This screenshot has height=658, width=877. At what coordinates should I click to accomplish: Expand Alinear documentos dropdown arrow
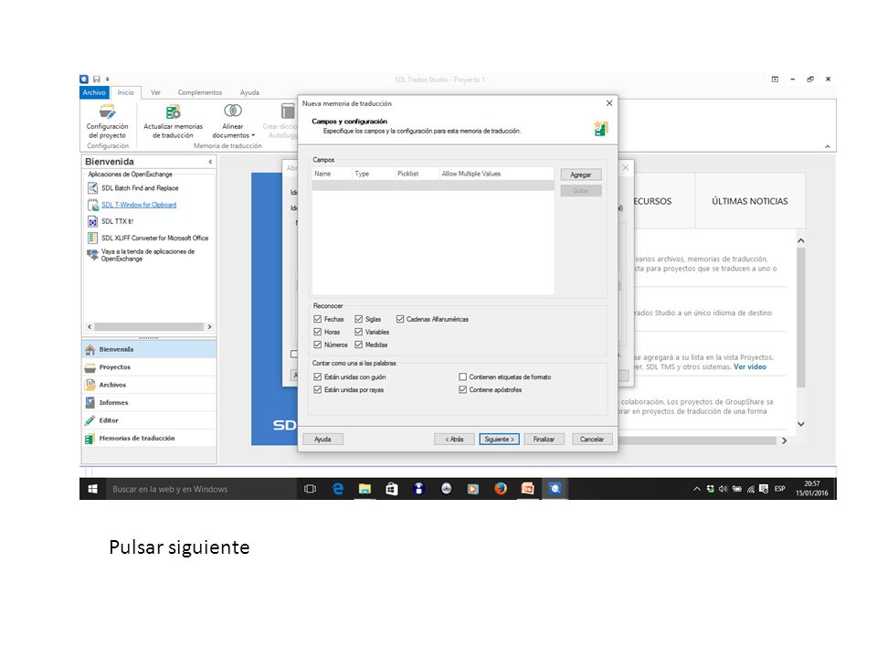[x=253, y=135]
